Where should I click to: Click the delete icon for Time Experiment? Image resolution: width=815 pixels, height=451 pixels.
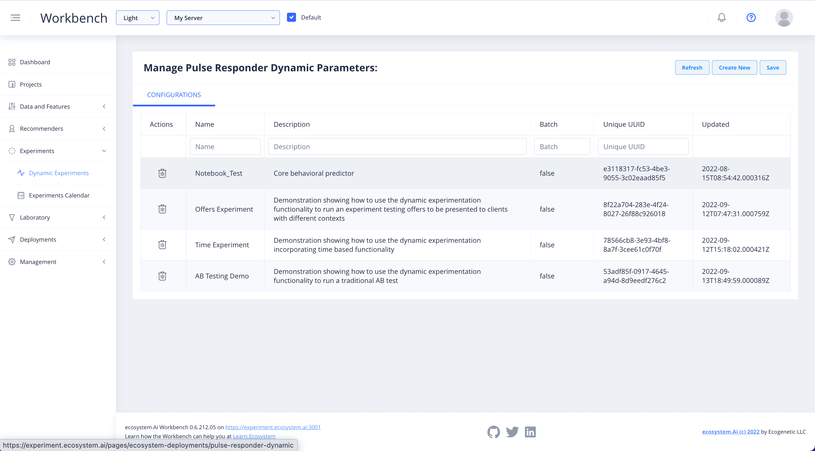162,244
